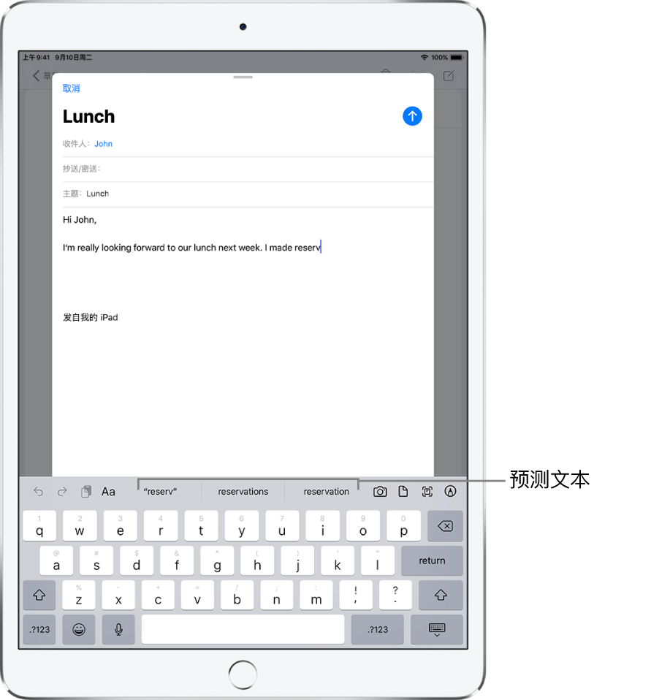This screenshot has height=700, width=651.
Task: Tap the insert document attachment icon
Action: point(403,491)
